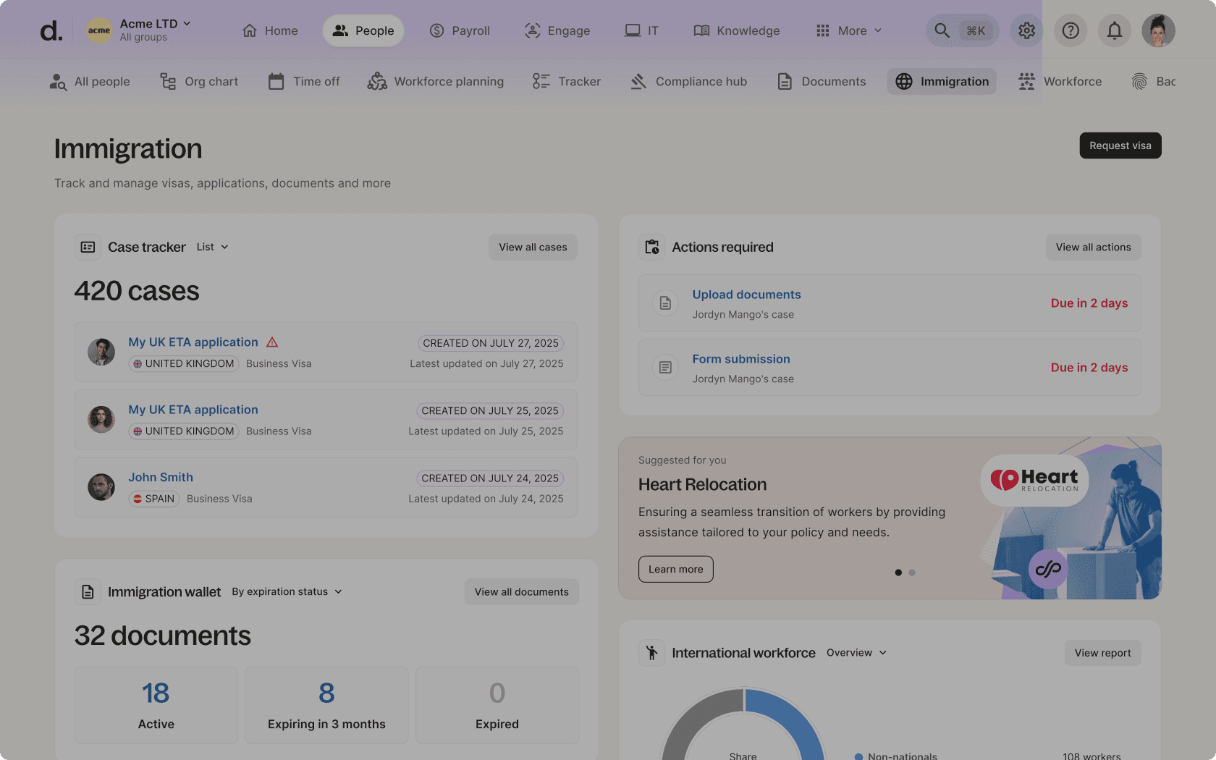Click the Actions required clipboard icon
The height and width of the screenshot is (760, 1216).
(651, 248)
